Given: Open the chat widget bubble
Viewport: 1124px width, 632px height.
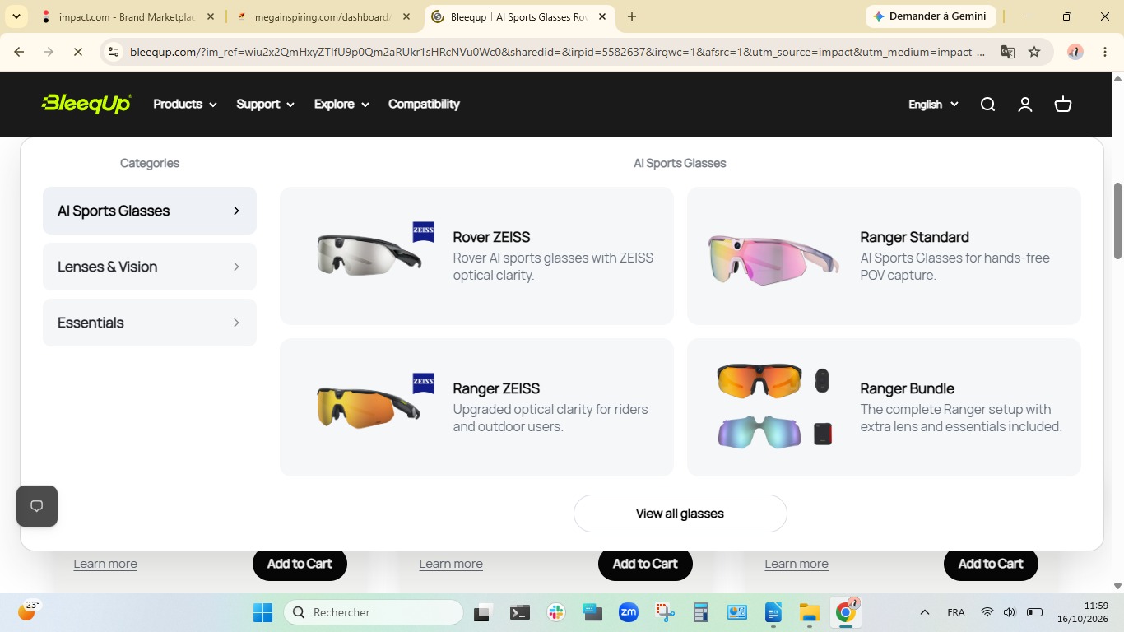Looking at the screenshot, I should click(x=37, y=506).
